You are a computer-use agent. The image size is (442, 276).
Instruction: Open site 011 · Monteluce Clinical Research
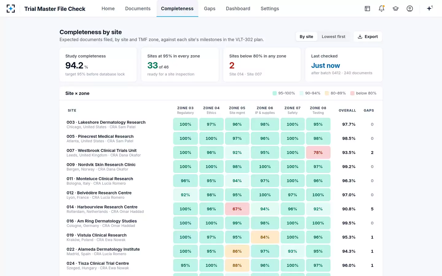click(x=100, y=179)
